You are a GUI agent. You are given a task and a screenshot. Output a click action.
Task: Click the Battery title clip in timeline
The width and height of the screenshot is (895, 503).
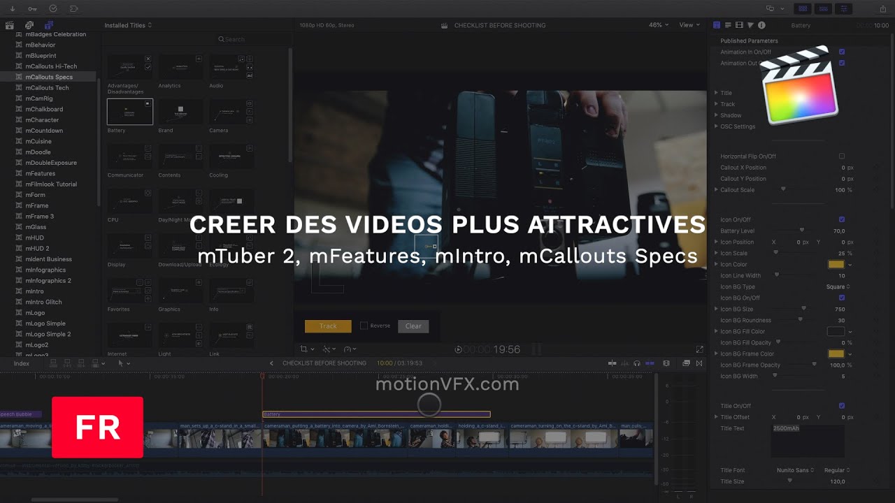376,414
